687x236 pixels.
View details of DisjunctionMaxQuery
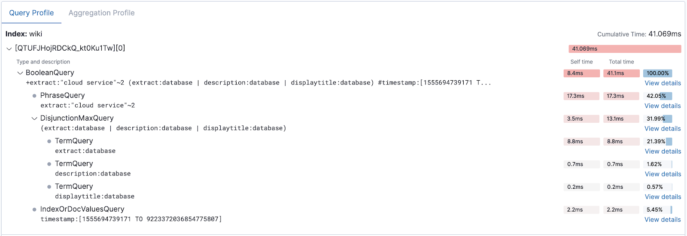click(x=663, y=129)
